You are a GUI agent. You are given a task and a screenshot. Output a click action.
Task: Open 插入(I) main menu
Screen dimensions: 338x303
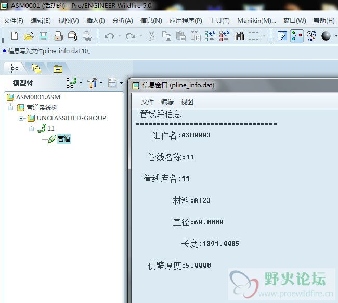coord(96,21)
